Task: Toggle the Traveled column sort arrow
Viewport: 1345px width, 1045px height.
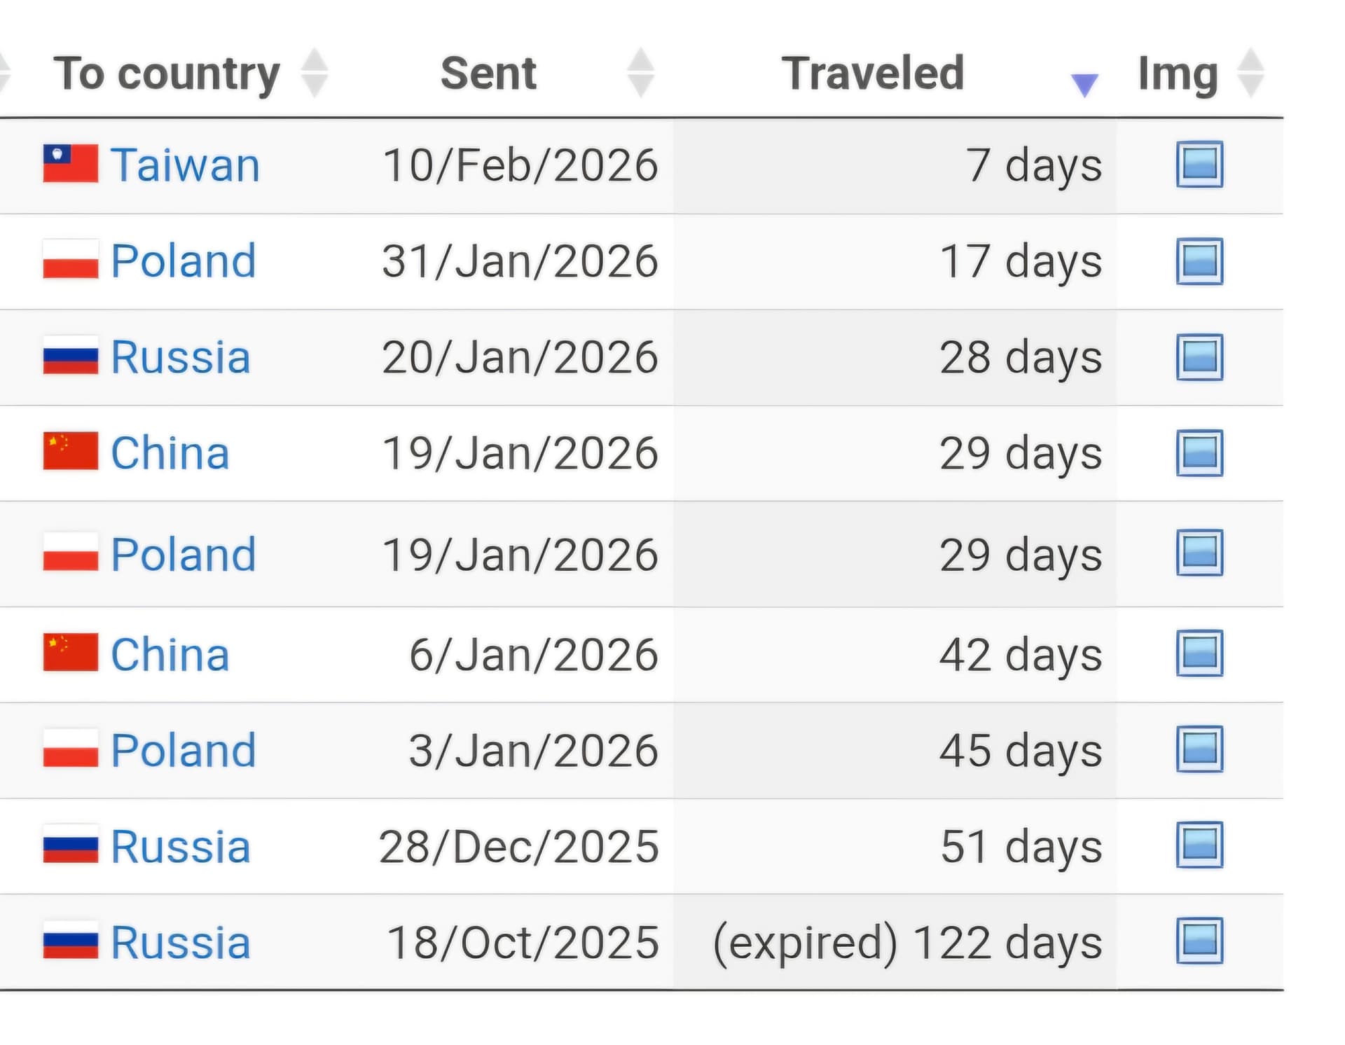Action: click(x=1084, y=85)
